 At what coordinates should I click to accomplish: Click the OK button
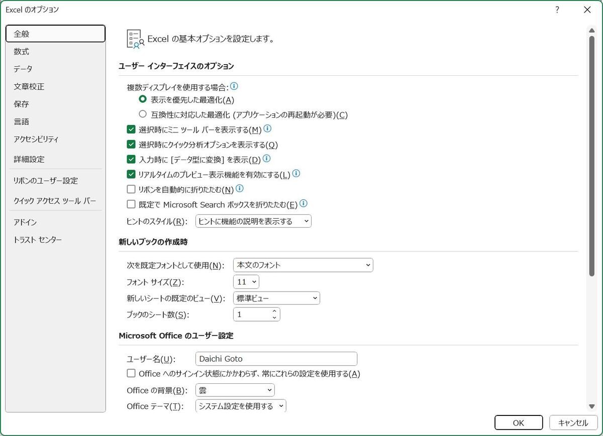tap(519, 422)
